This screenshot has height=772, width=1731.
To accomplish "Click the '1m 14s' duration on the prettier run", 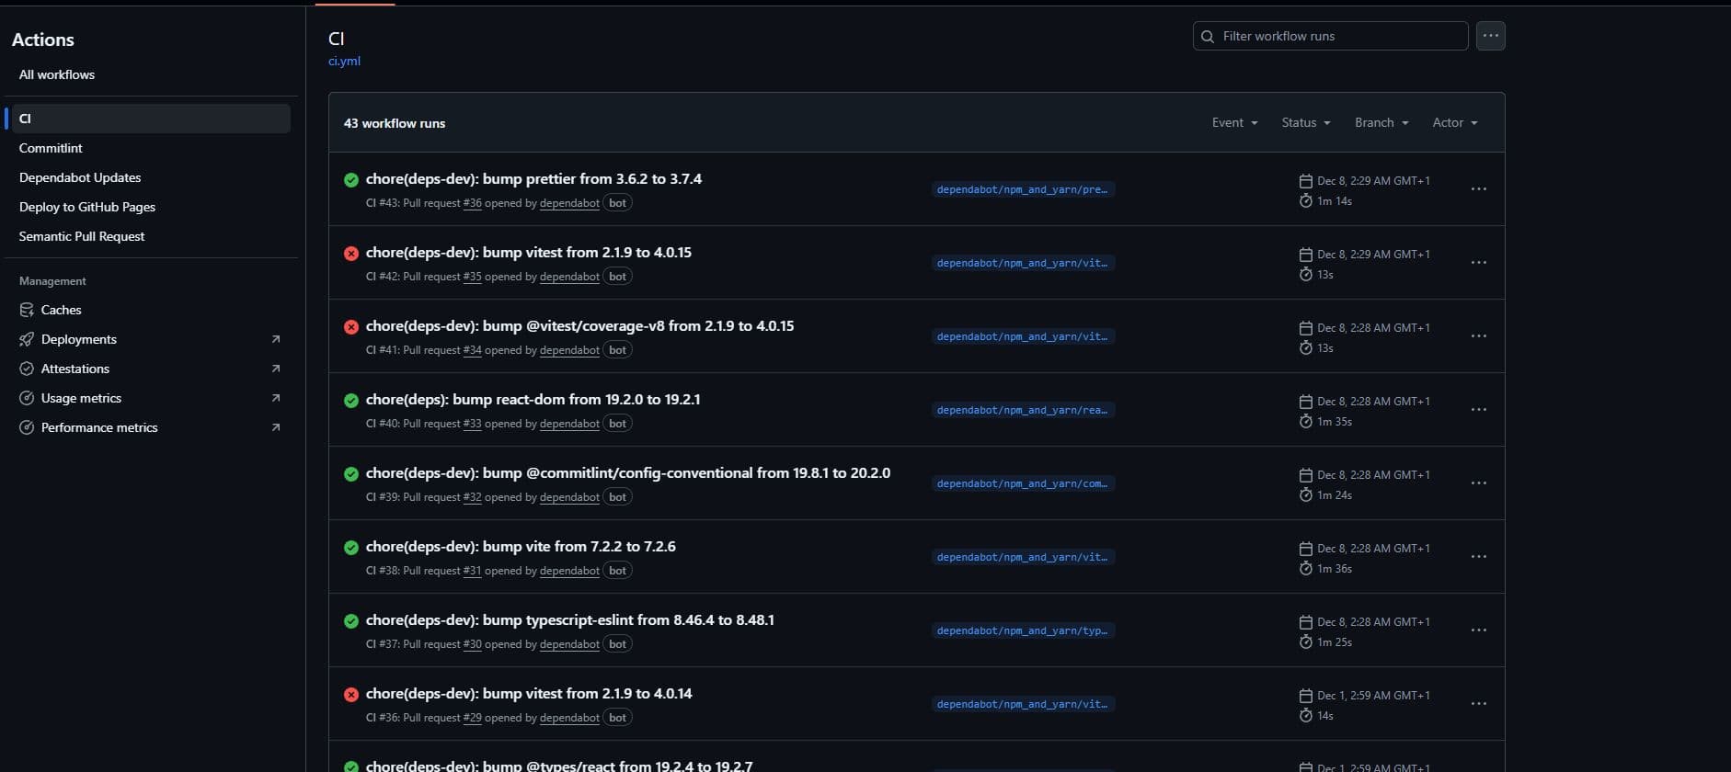I will tap(1335, 201).
